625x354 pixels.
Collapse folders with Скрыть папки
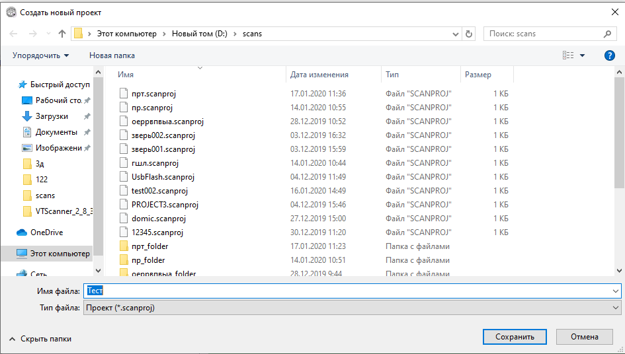click(x=40, y=339)
